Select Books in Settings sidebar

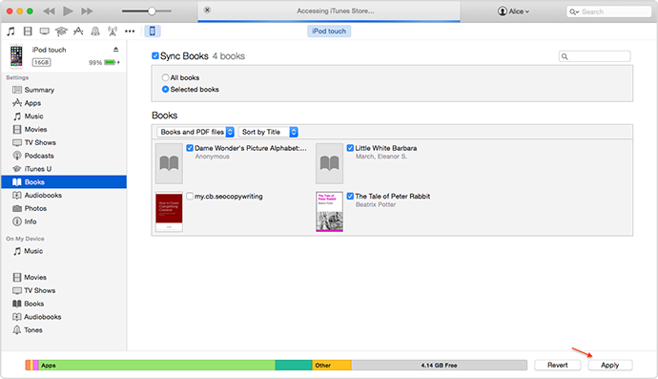pos(63,182)
